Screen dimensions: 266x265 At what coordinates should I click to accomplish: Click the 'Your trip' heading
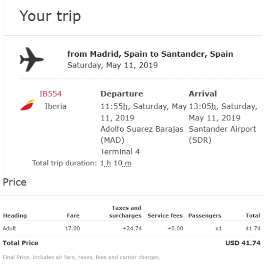(50, 17)
